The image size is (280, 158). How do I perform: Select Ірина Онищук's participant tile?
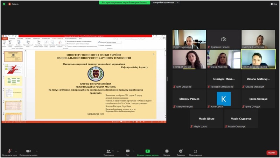coord(258,99)
